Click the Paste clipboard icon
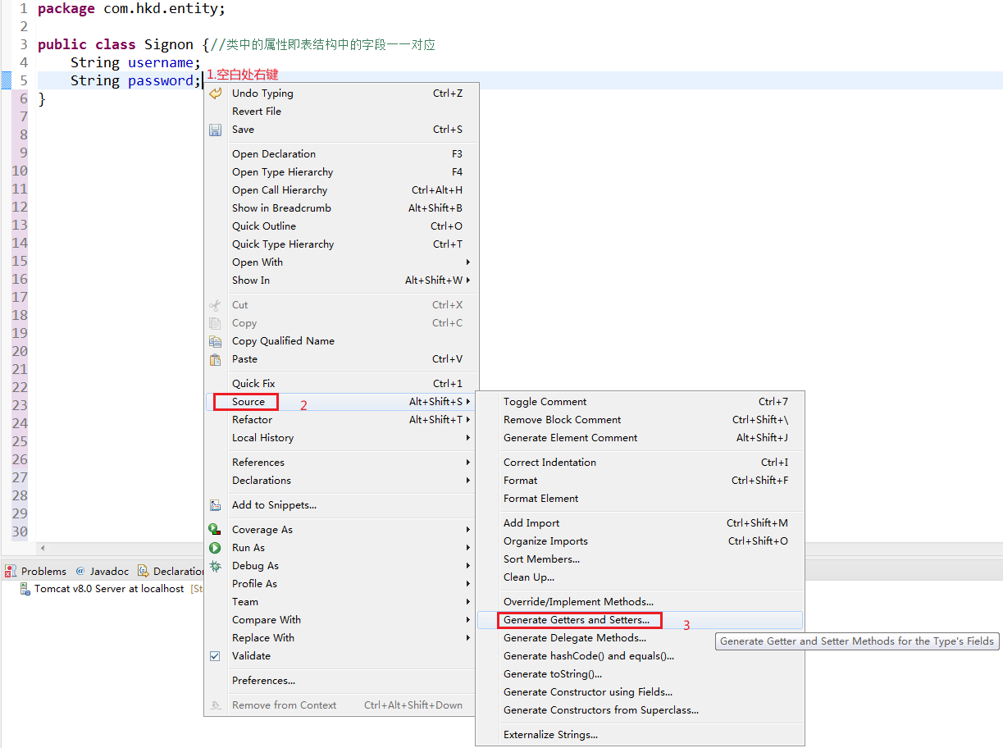 (216, 358)
